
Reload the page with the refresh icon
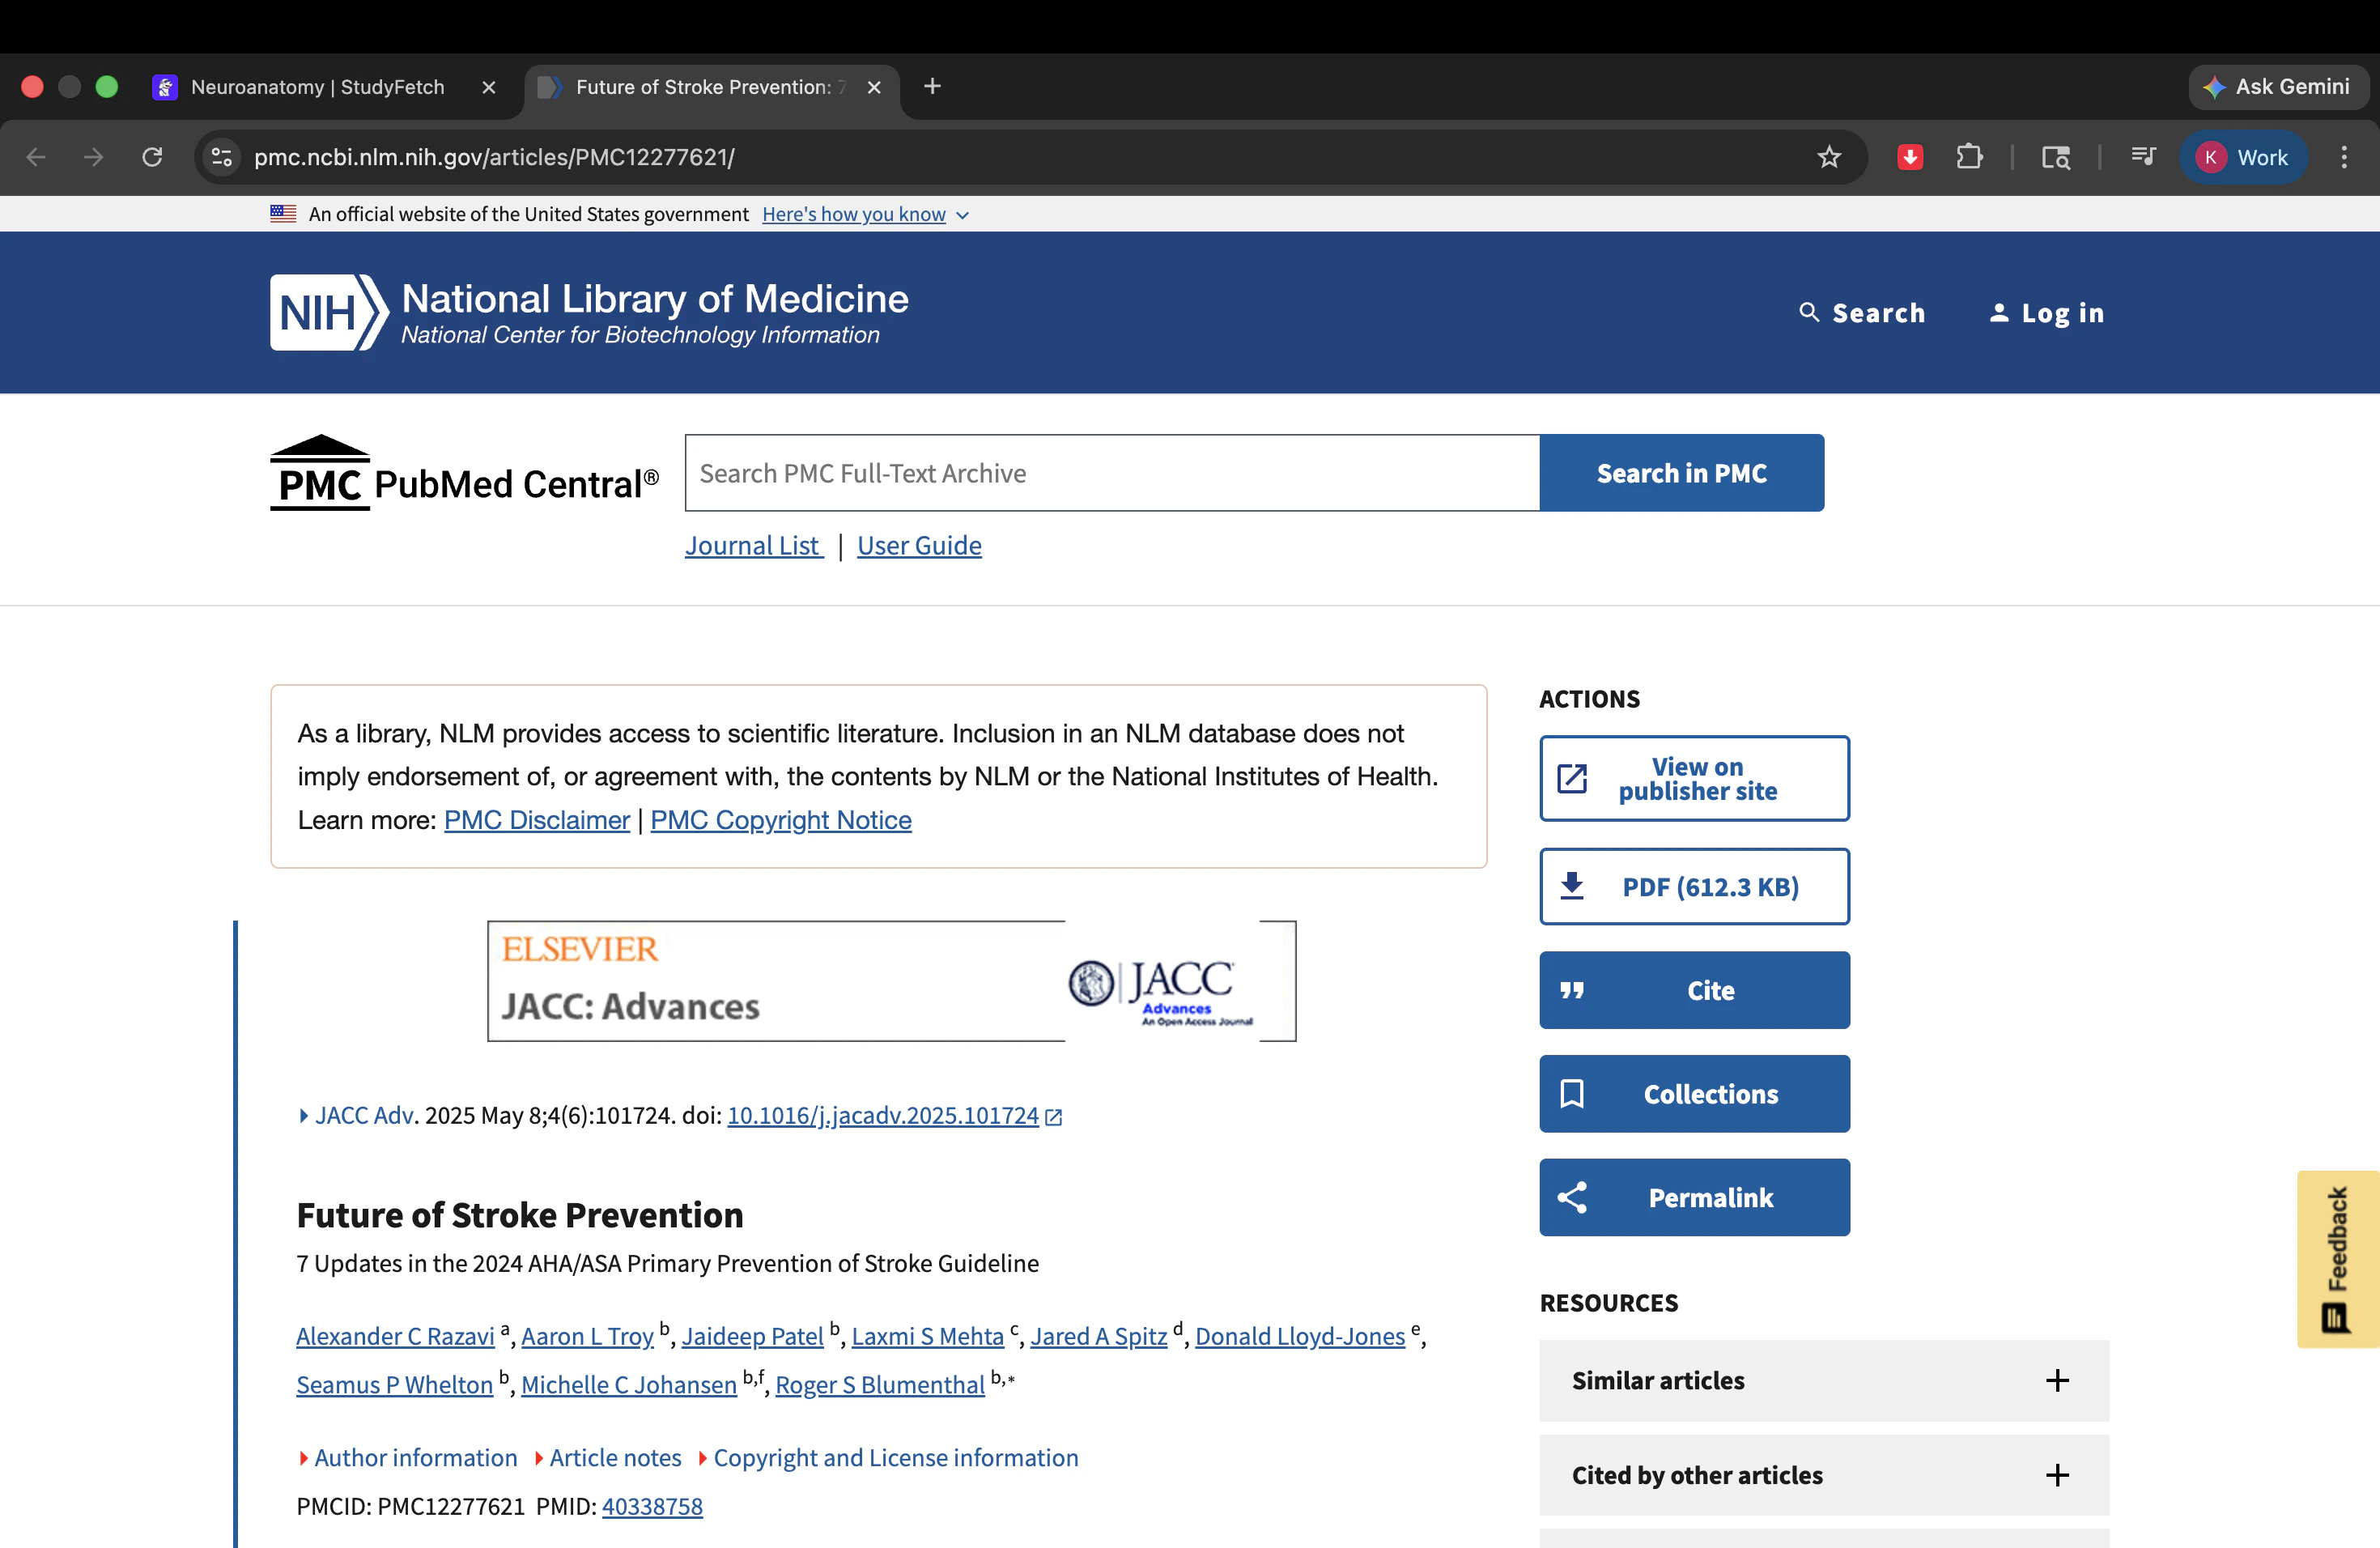[x=152, y=157]
